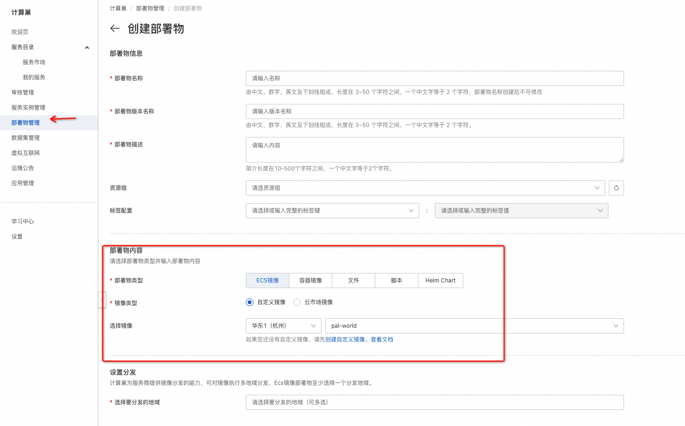The height and width of the screenshot is (426, 685).
Task: Open the 查看文档 link
Action: pyautogui.click(x=382, y=340)
